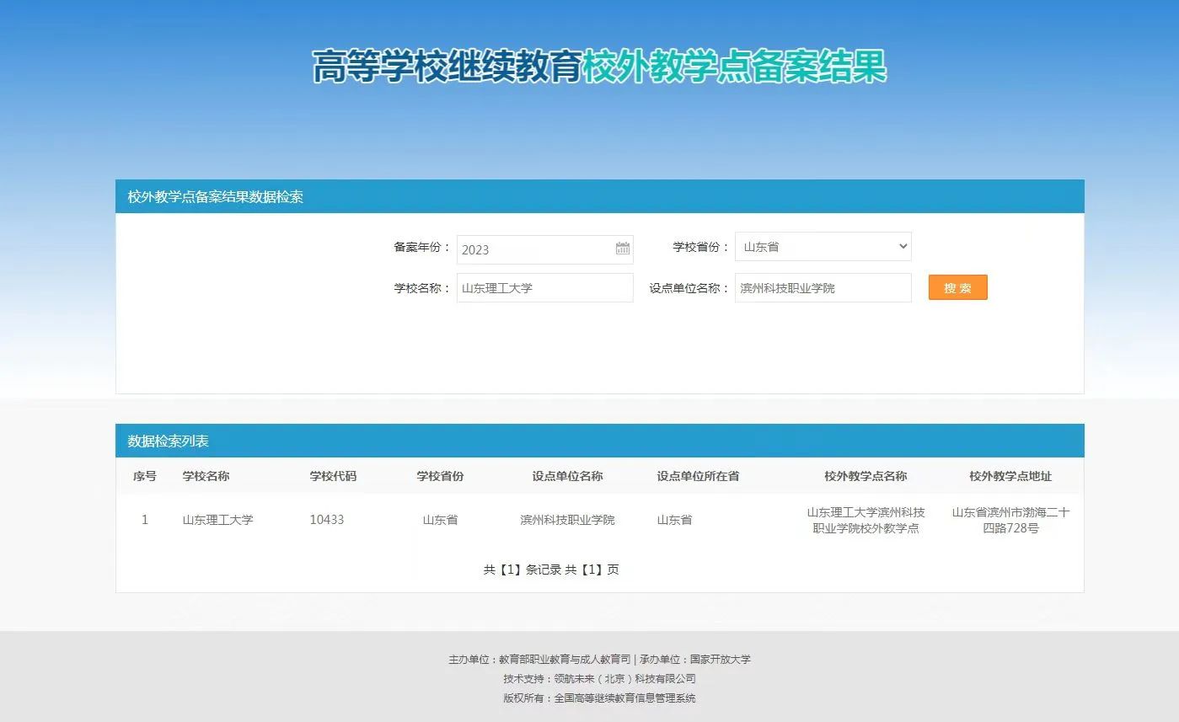Click the 校外教学点名称 column header
Screen dimensions: 1179x722
pyautogui.click(x=865, y=476)
